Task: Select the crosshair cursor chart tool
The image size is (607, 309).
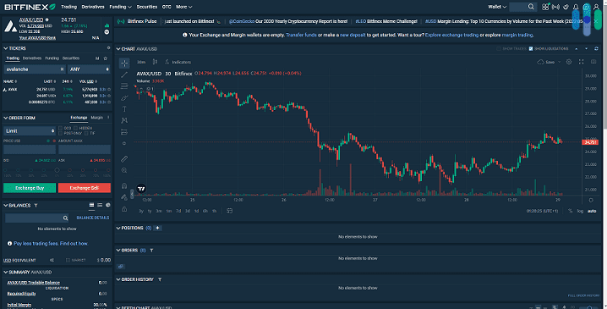Action: [x=124, y=63]
